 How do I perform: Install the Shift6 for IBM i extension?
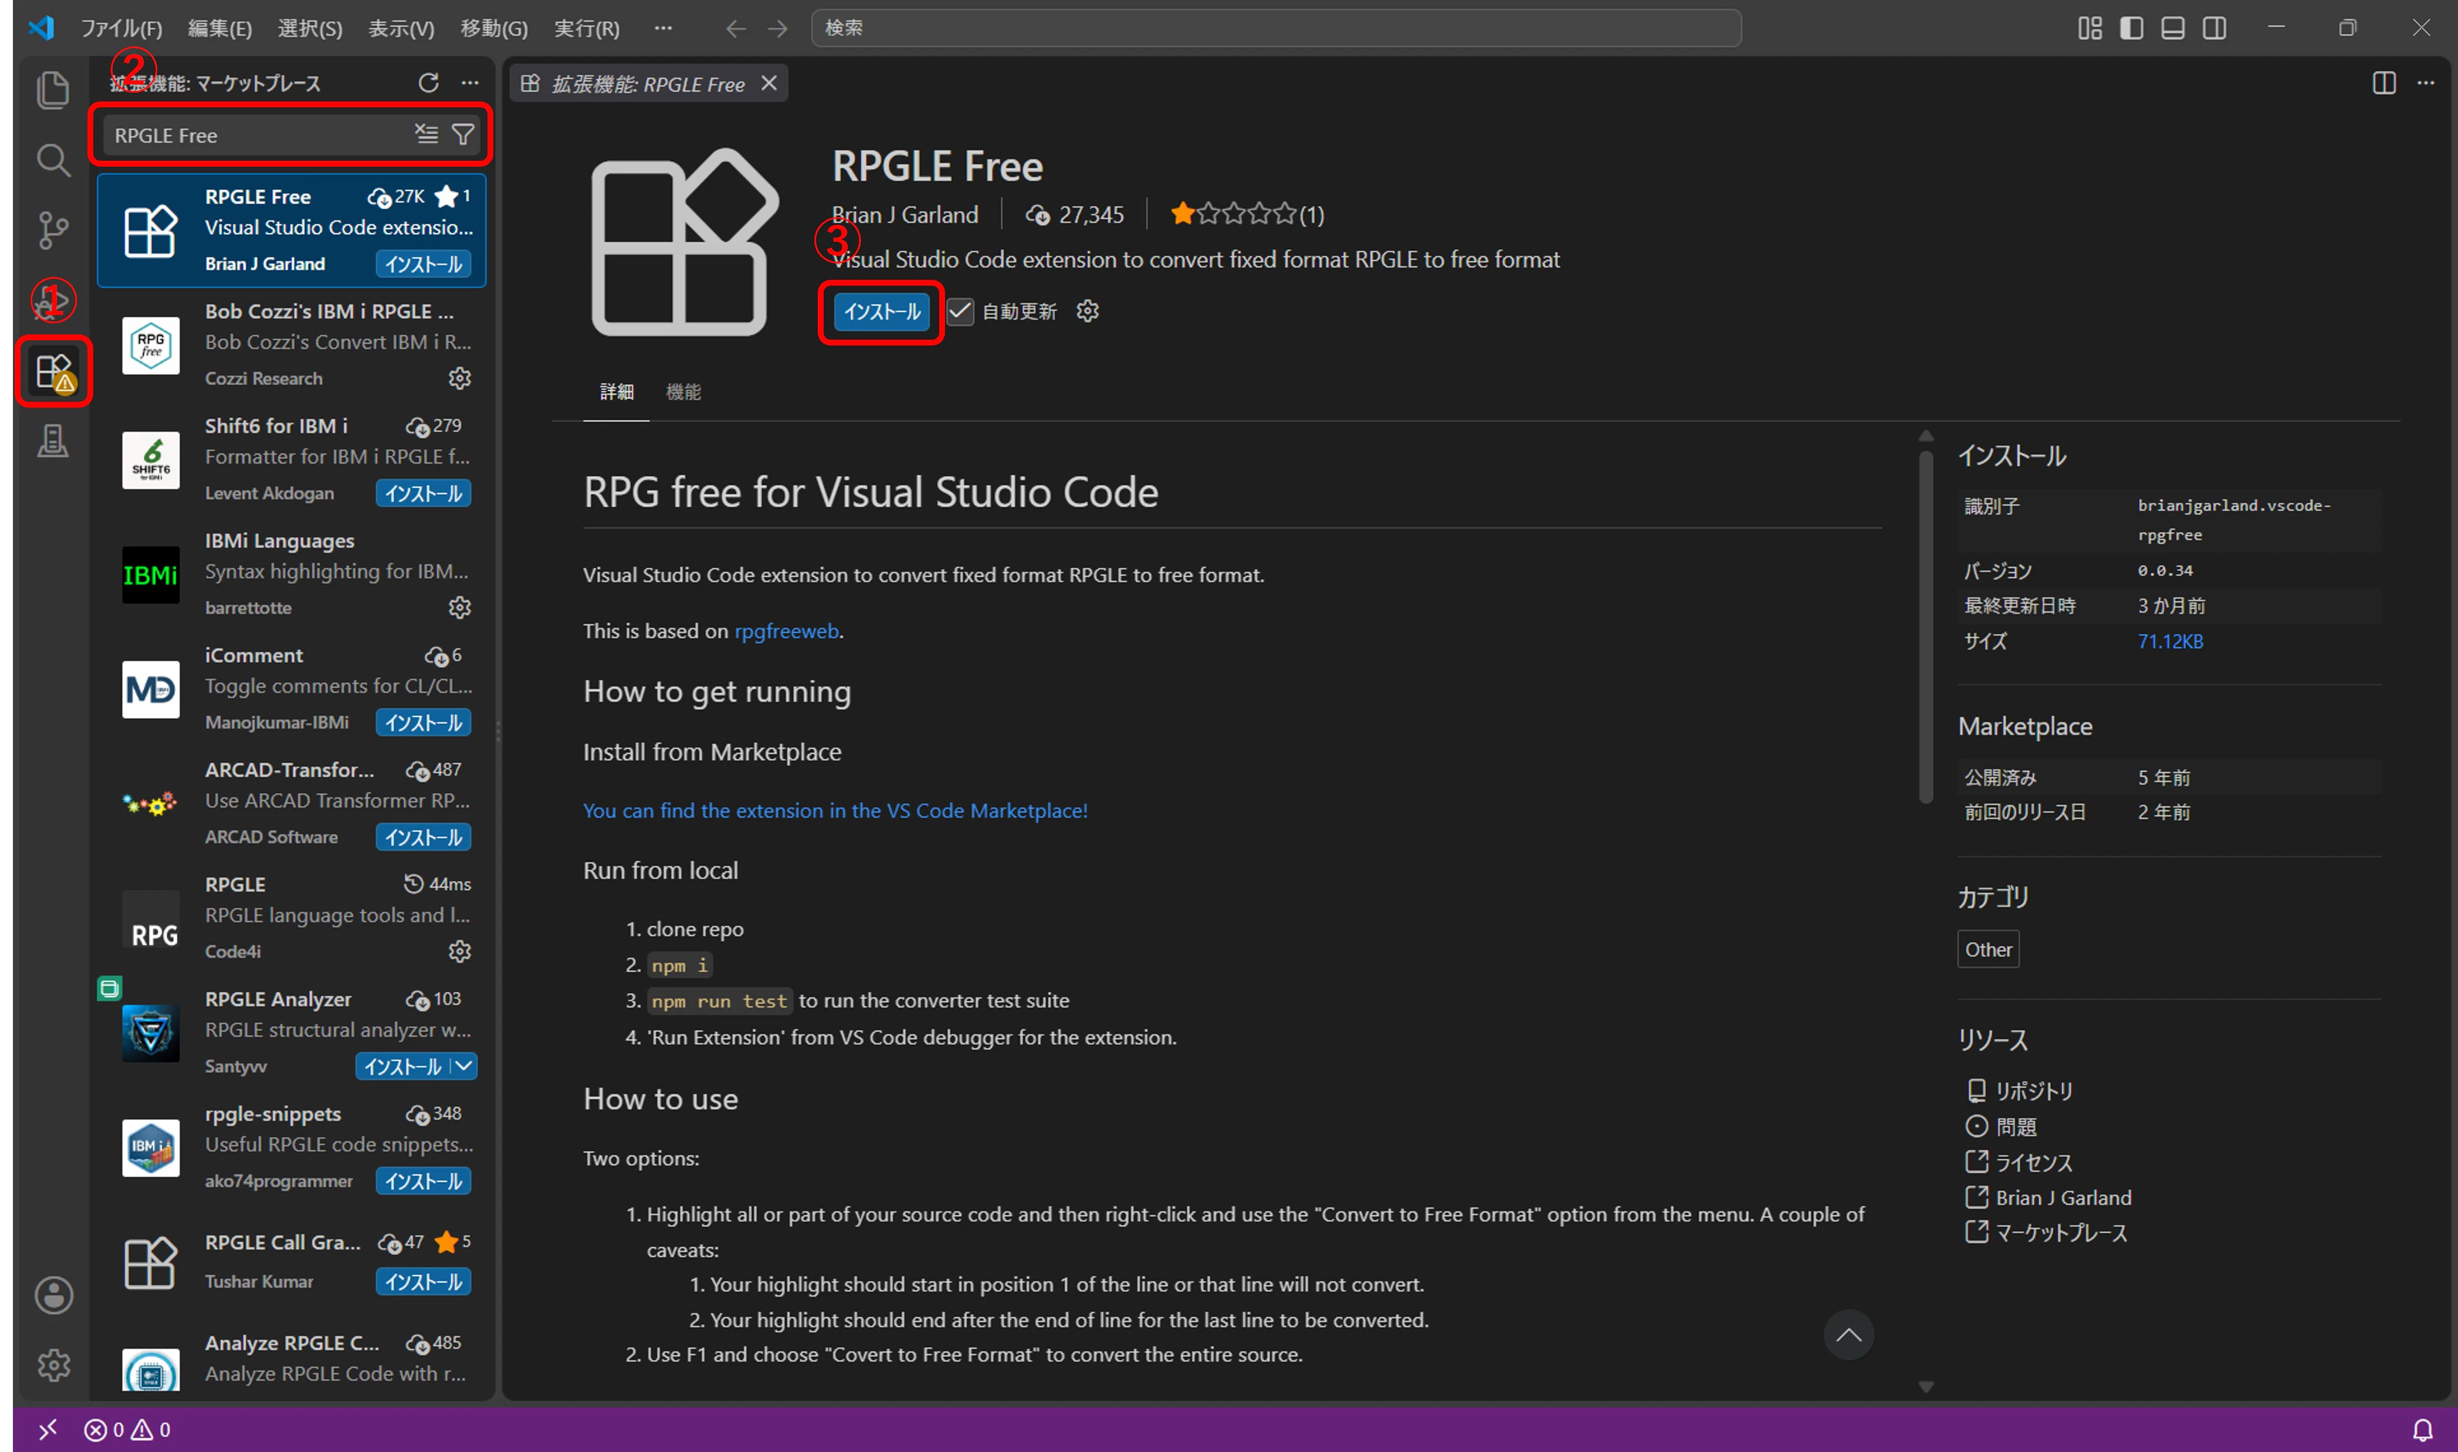point(424,493)
